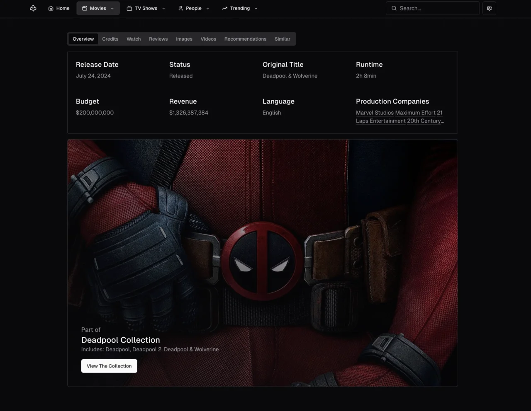Expand the Movies navigation menu

pos(98,8)
